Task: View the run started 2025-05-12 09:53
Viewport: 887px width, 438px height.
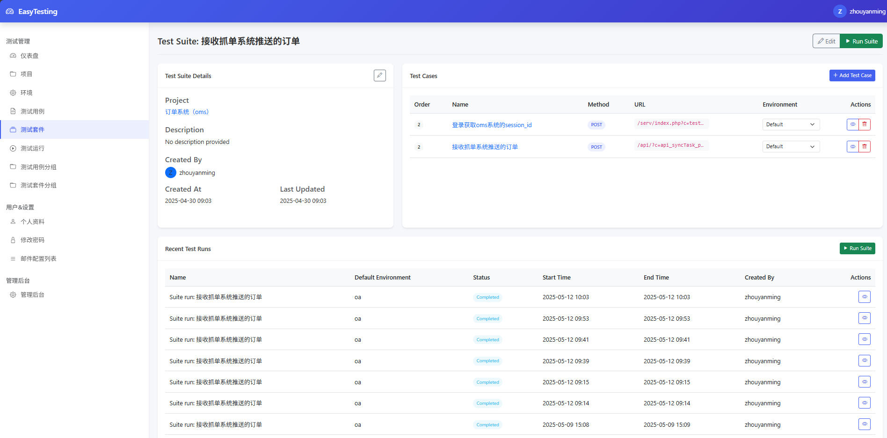Action: pos(865,318)
